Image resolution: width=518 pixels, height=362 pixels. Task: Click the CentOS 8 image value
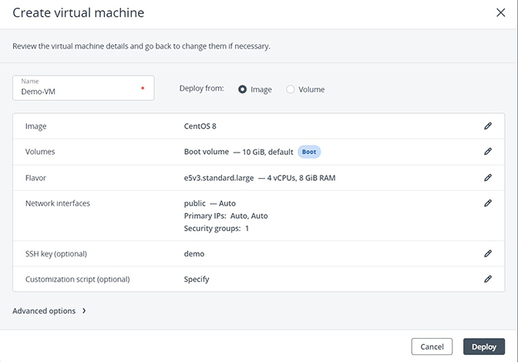(200, 126)
